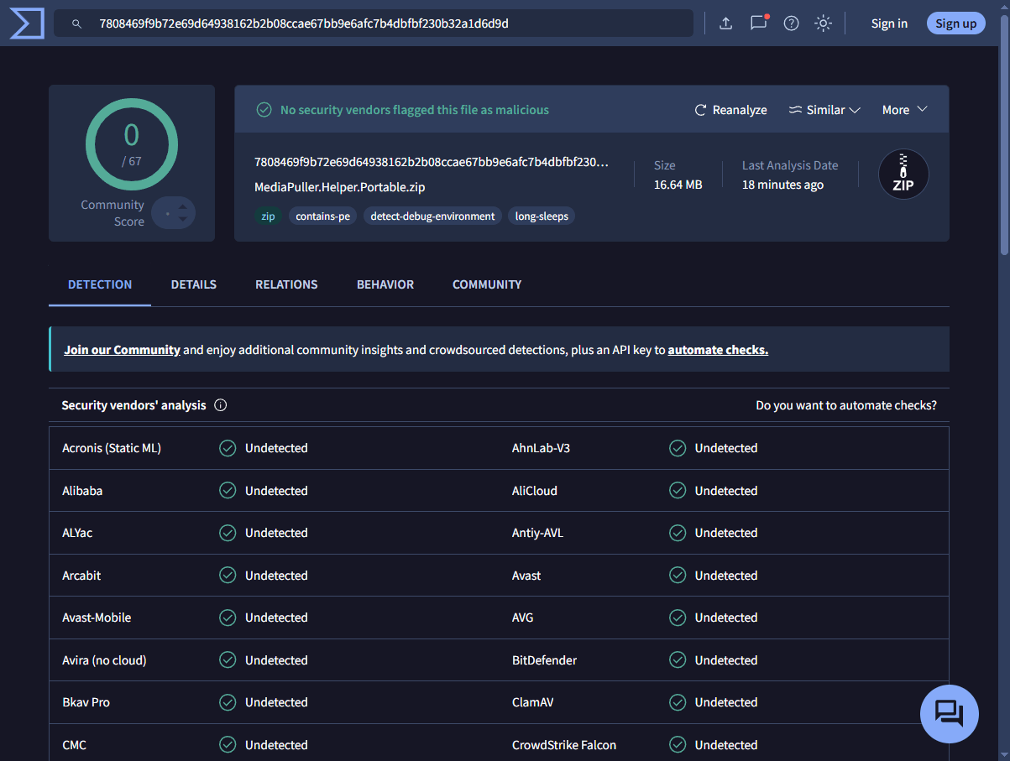Open the floating chat bubble button

pos(950,714)
